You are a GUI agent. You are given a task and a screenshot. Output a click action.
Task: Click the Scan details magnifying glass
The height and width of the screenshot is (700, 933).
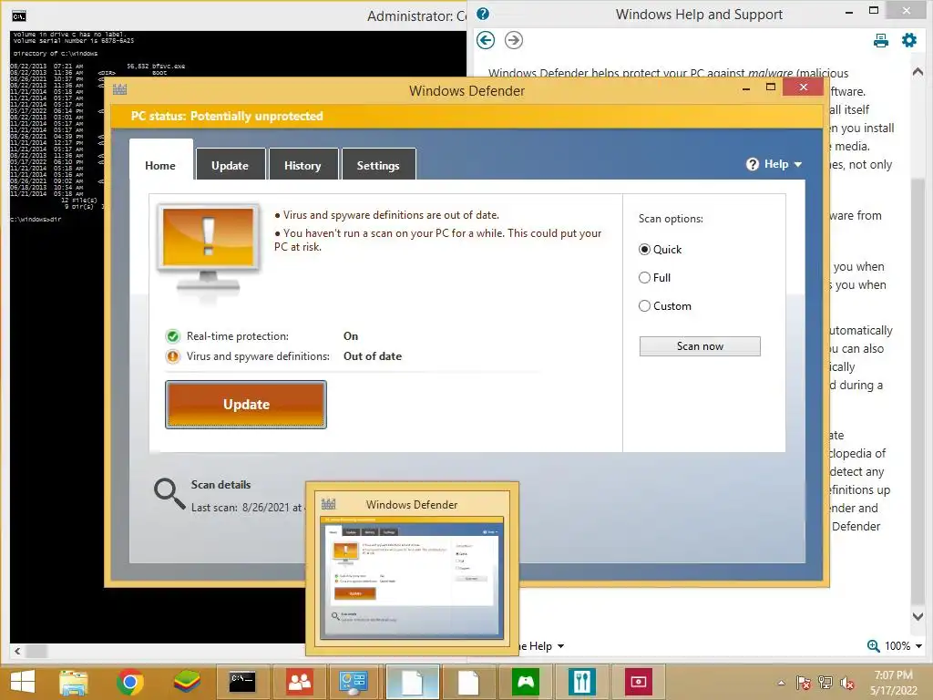click(x=169, y=494)
